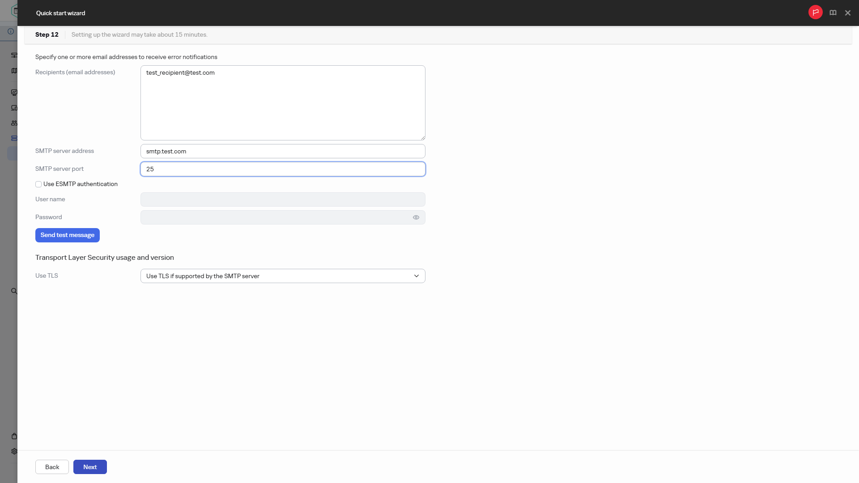Focus the SMTP server port field
Screen dimensions: 859x483
(x=283, y=169)
